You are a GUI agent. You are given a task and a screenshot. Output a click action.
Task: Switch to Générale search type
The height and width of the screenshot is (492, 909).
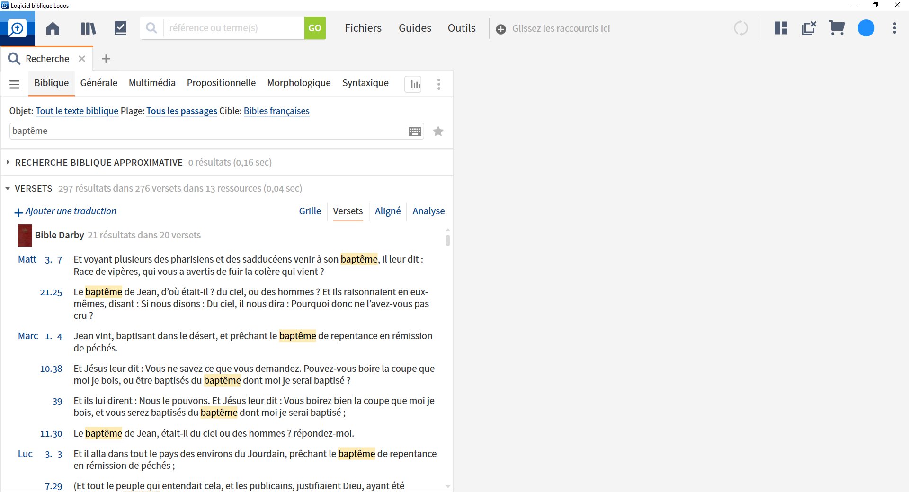(98, 83)
